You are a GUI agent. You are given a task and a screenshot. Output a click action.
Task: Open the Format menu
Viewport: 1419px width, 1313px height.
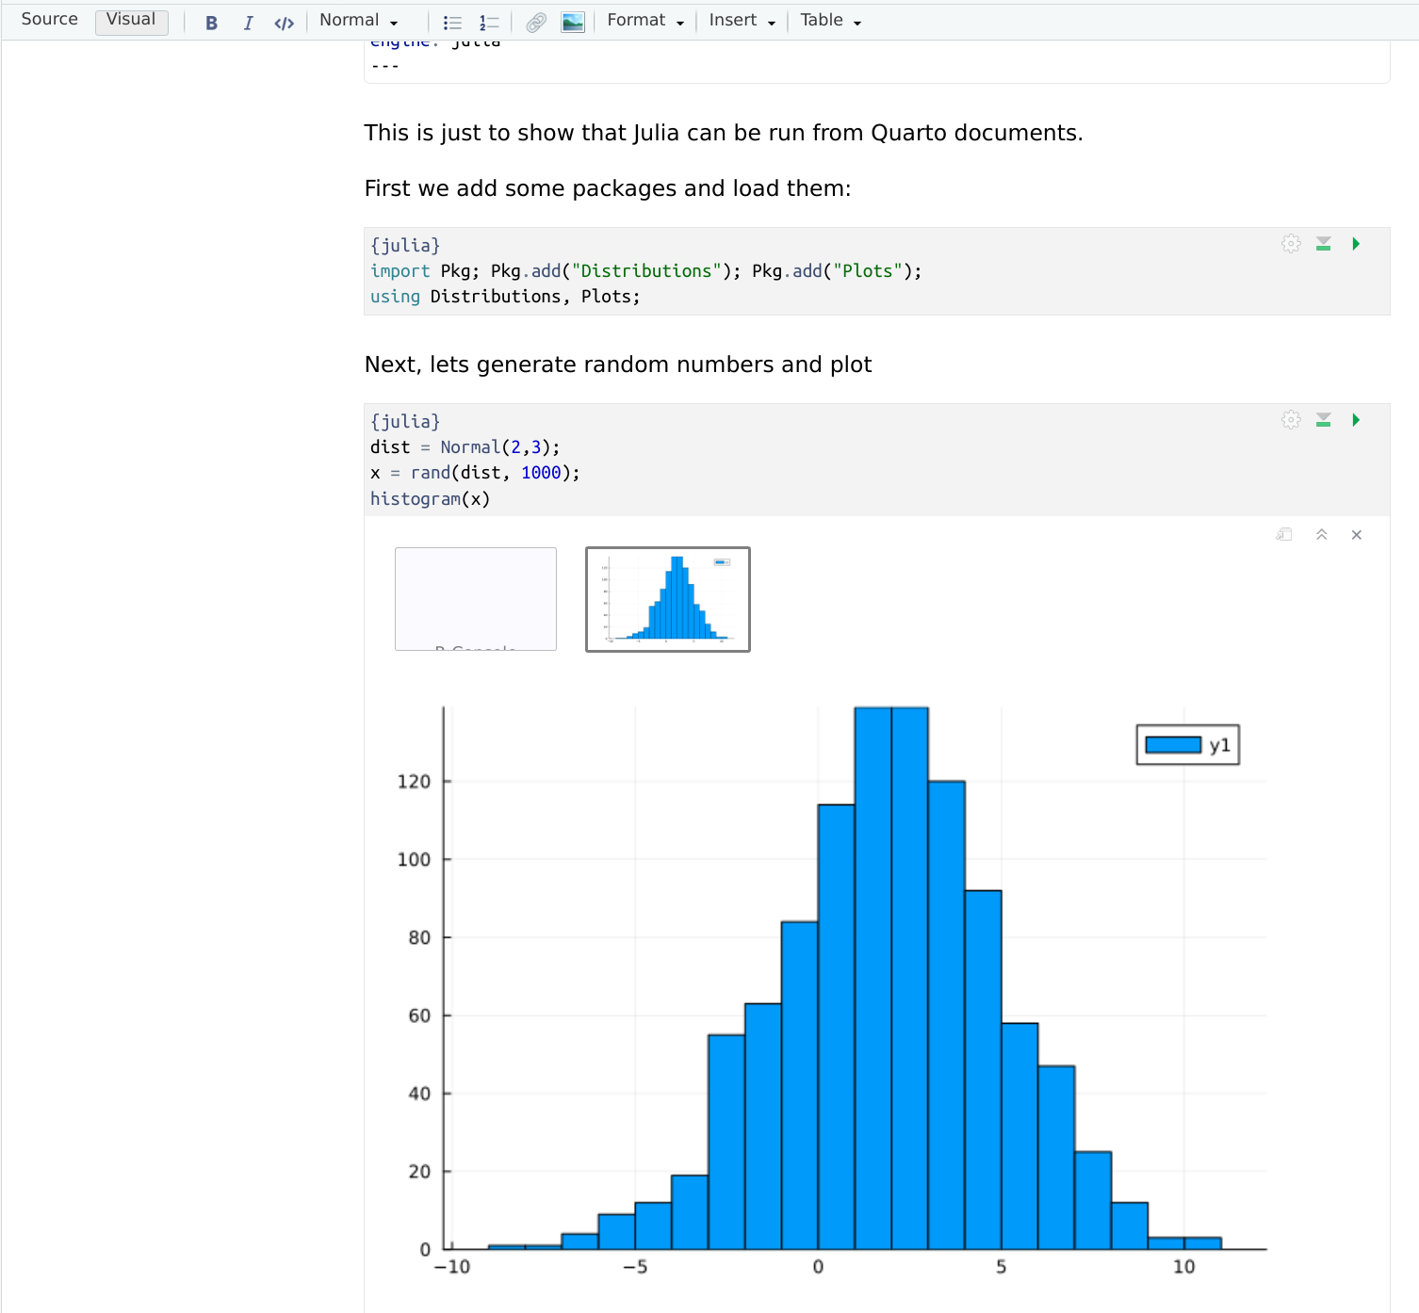pyautogui.click(x=645, y=21)
